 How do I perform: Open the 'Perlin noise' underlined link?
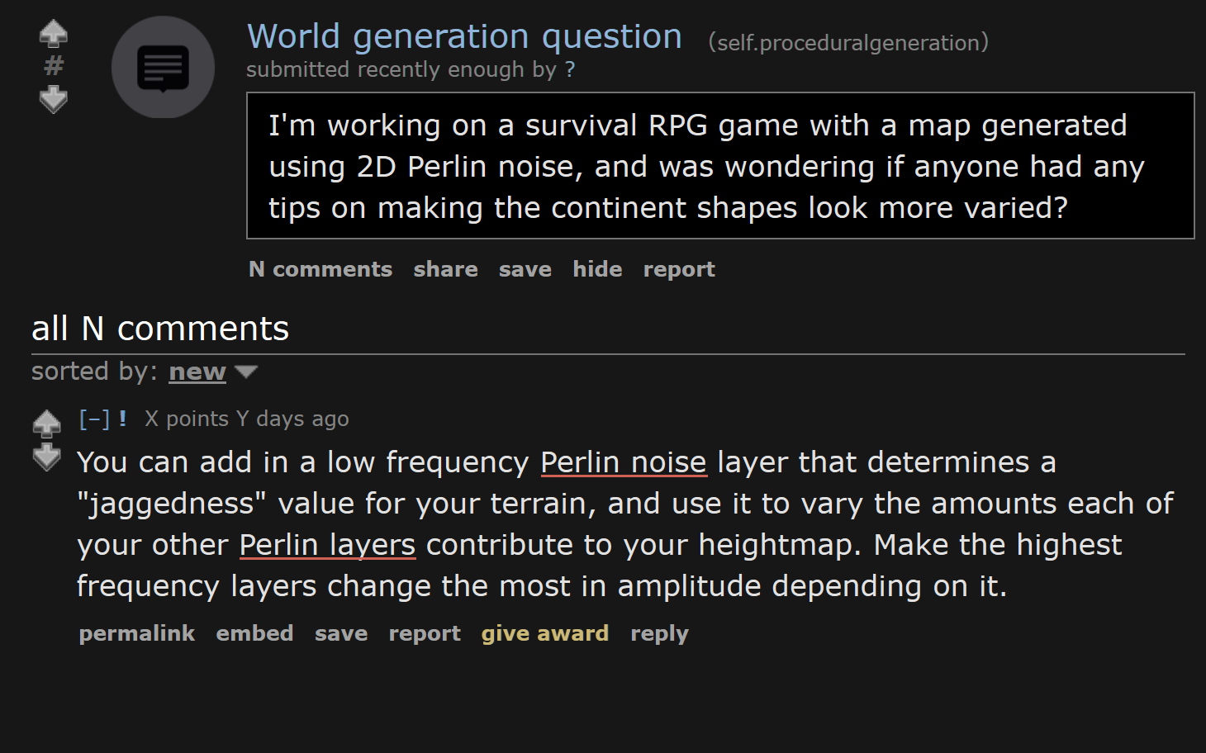click(624, 462)
